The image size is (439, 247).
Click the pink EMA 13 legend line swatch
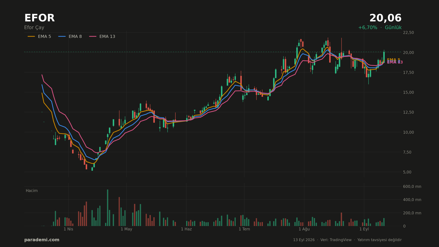click(x=93, y=37)
